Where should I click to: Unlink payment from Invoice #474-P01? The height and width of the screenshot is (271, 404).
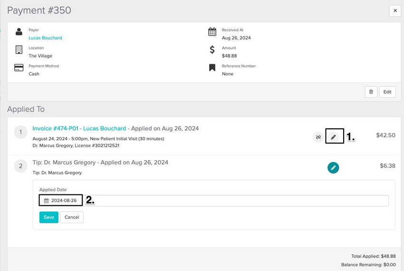(318, 137)
